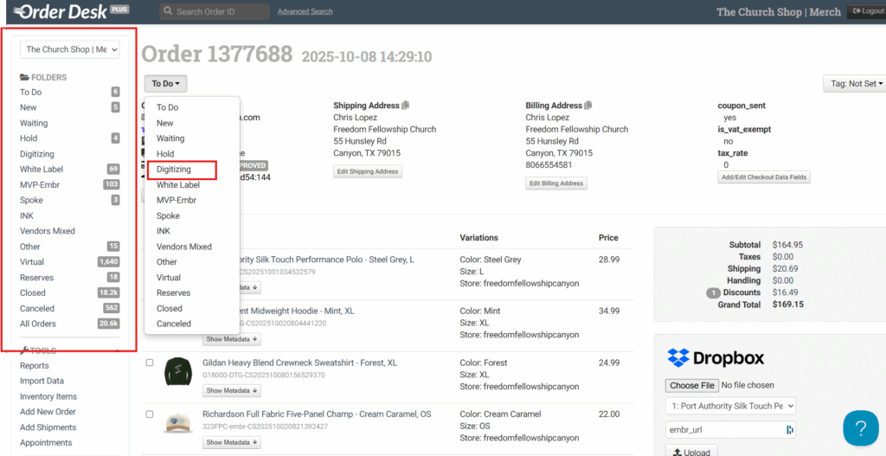Image resolution: width=886 pixels, height=456 pixels.
Task: Click the Edit Shipping Address button
Action: click(368, 171)
